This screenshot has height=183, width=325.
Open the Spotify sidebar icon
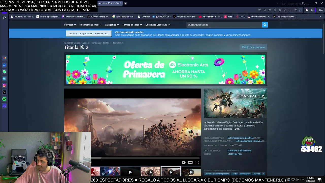[4, 99]
